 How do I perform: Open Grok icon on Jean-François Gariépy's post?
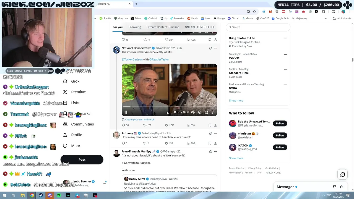coord(210,151)
